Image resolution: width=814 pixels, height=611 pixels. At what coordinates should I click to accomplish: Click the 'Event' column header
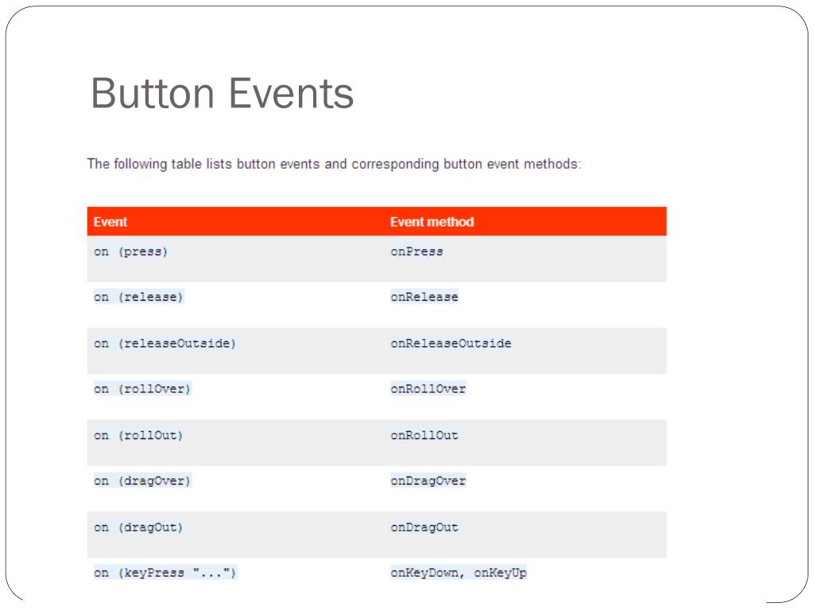110,222
